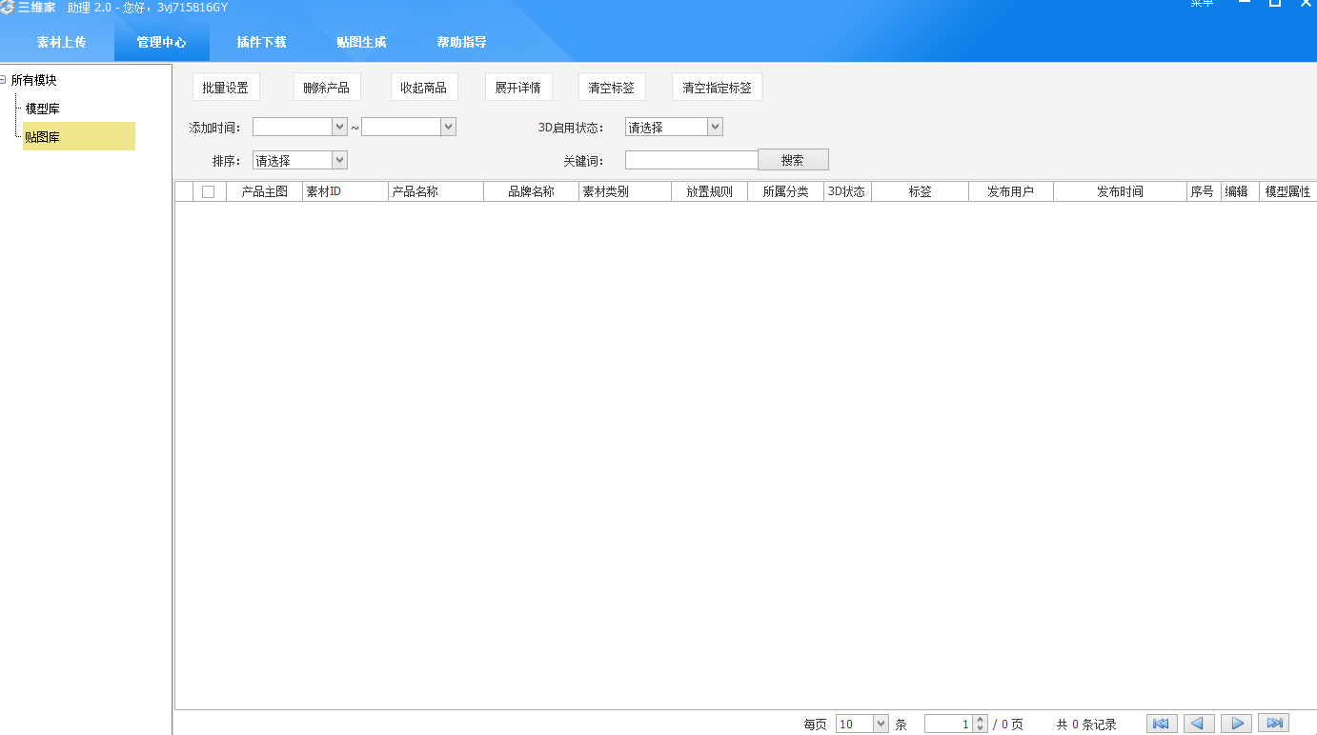
Task: Click the page number input field
Action: point(948,725)
